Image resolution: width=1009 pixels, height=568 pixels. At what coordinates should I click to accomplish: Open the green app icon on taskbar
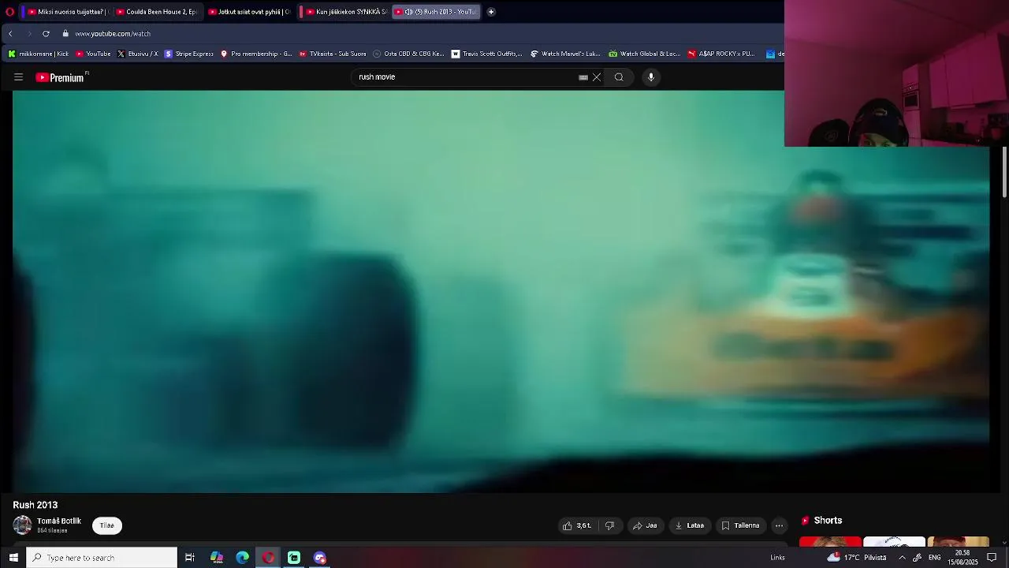tap(294, 558)
